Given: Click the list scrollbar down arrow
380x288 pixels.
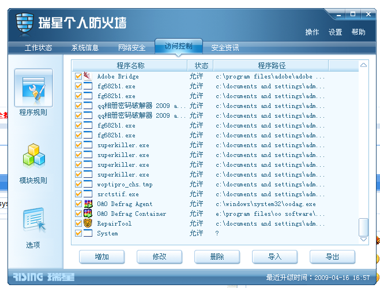Looking at the screenshot, I should click(x=363, y=240).
